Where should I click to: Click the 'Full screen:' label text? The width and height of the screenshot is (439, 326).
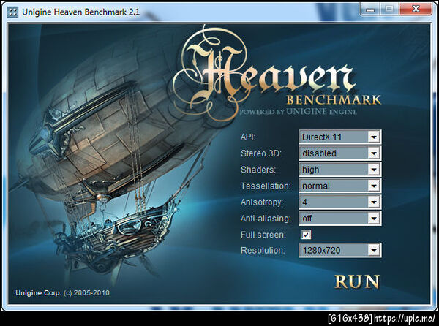[x=263, y=235]
